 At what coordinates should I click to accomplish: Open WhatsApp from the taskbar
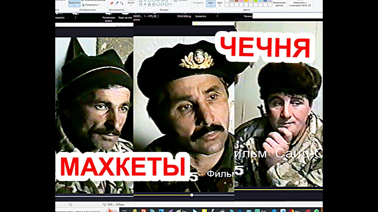tap(317, 211)
